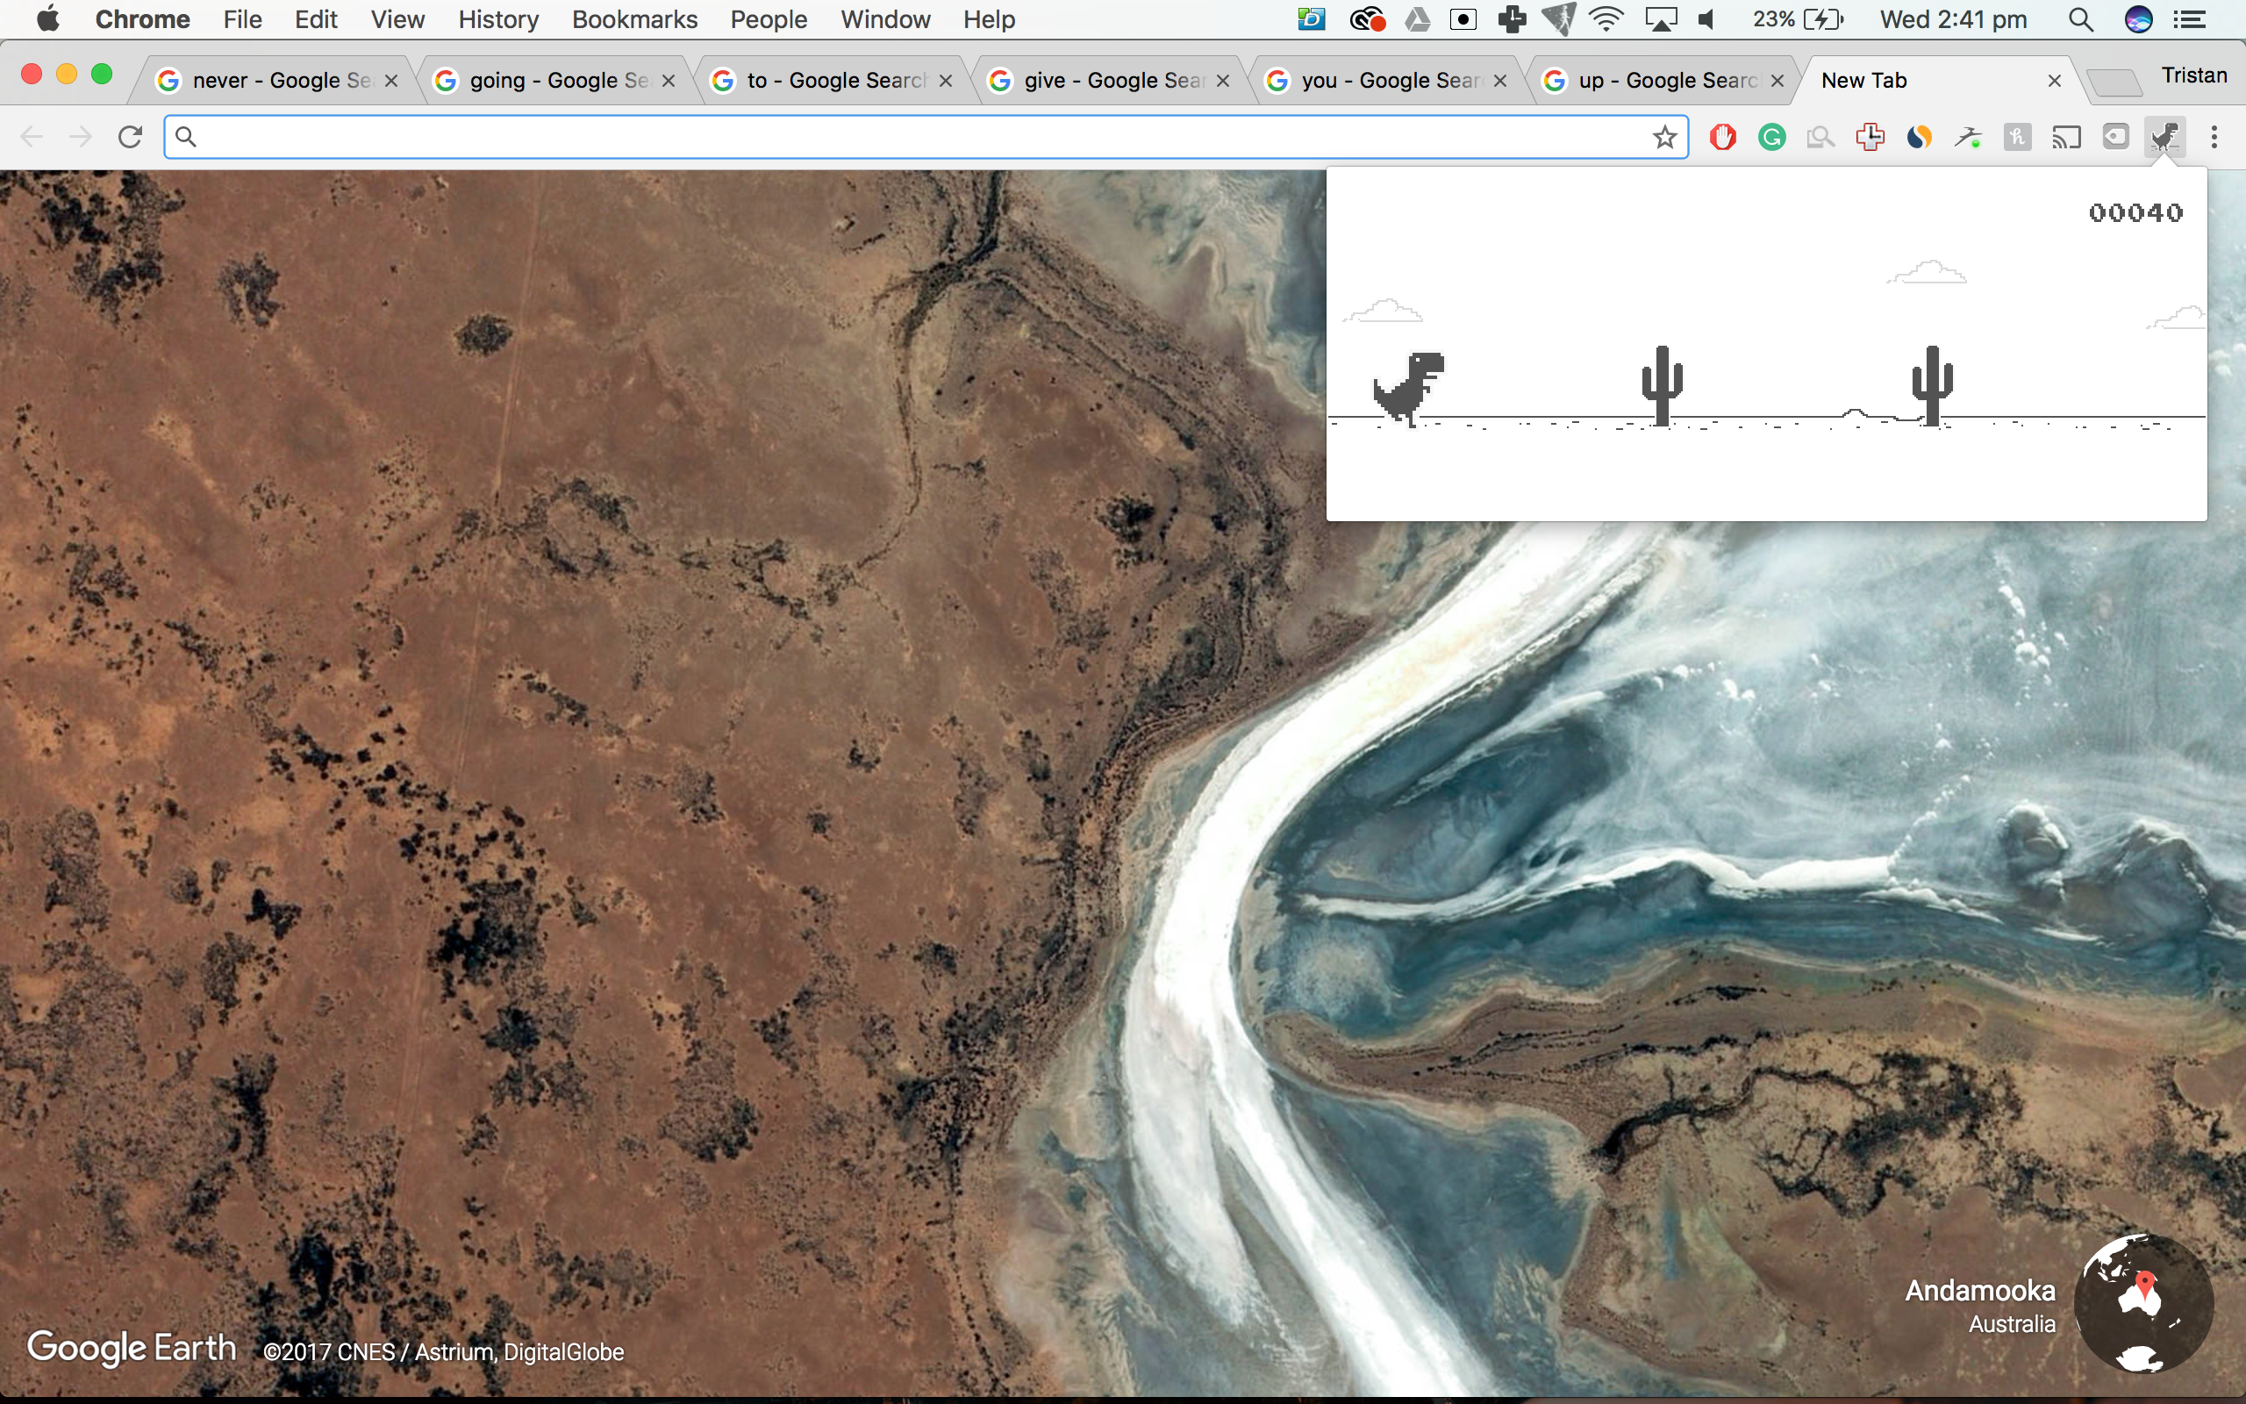Click the T-Rex dinosaur extension icon

[x=2164, y=138]
